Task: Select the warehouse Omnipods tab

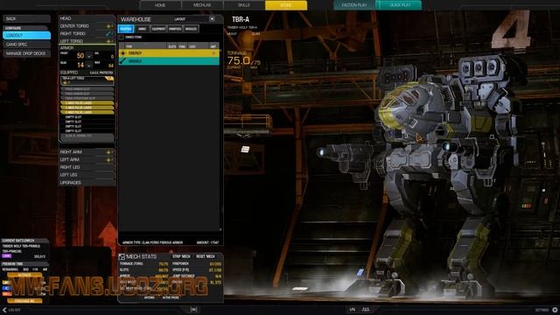Action: click(x=175, y=29)
